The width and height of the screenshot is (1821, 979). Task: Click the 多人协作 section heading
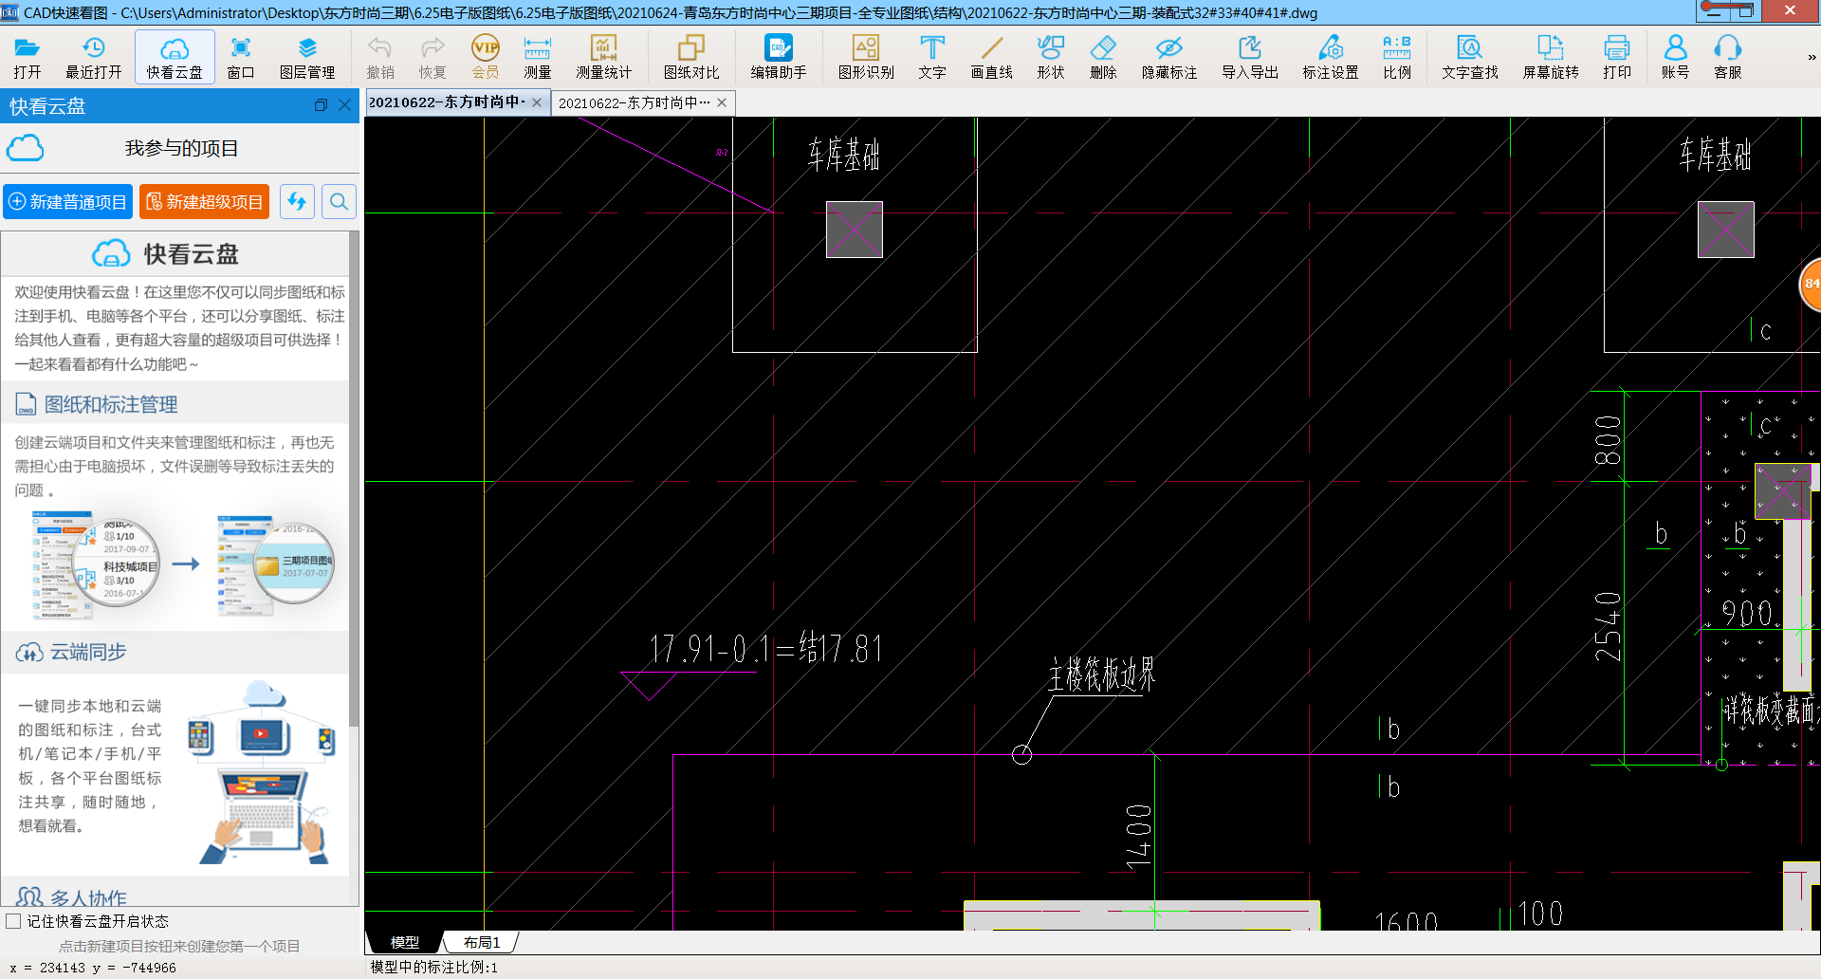[x=88, y=897]
